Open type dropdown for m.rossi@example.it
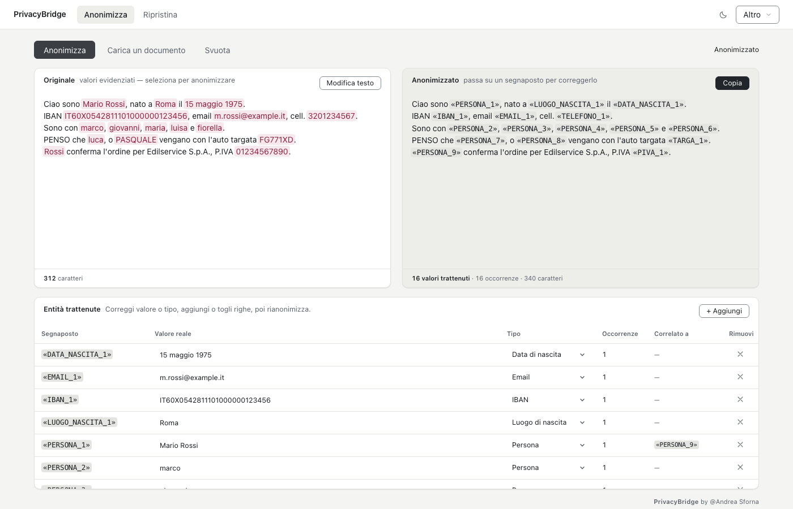The image size is (793, 509). 548,377
